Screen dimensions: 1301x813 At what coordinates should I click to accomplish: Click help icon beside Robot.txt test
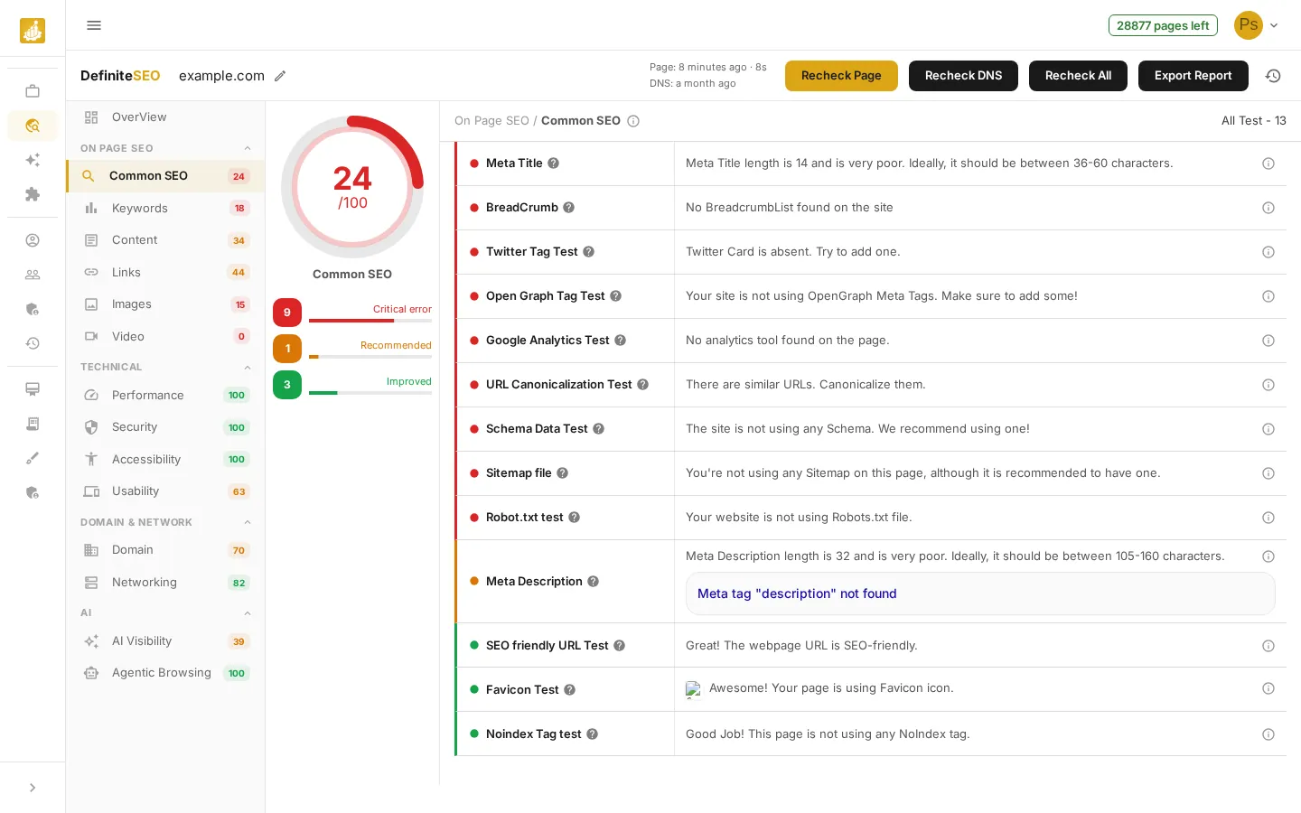(575, 518)
